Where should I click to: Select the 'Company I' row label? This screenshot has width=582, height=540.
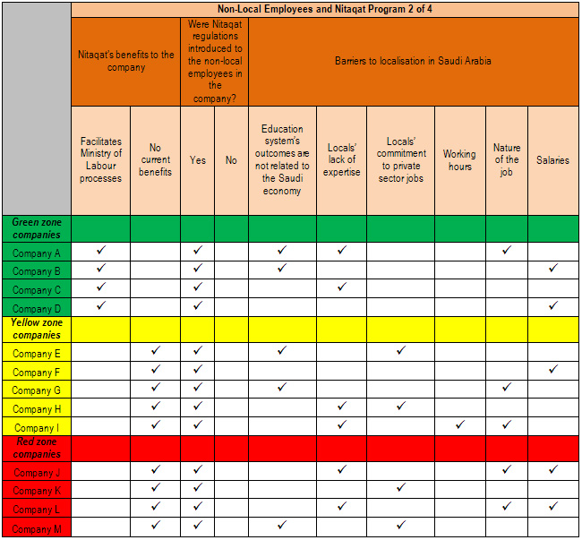pyautogui.click(x=37, y=428)
